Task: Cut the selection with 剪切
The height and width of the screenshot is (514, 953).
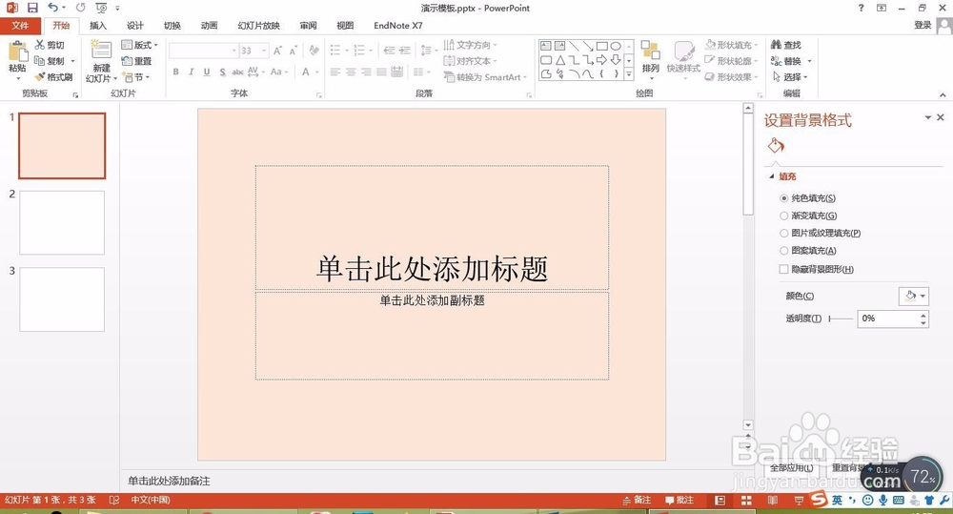Action: [50, 45]
